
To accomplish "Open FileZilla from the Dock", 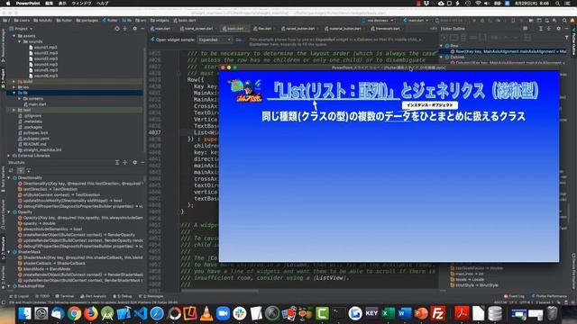I will [x=438, y=314].
